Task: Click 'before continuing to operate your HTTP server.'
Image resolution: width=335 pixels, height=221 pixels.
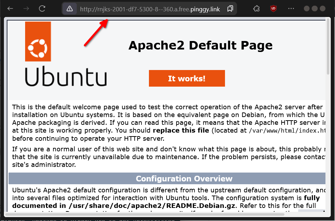Action: [x=88, y=139]
